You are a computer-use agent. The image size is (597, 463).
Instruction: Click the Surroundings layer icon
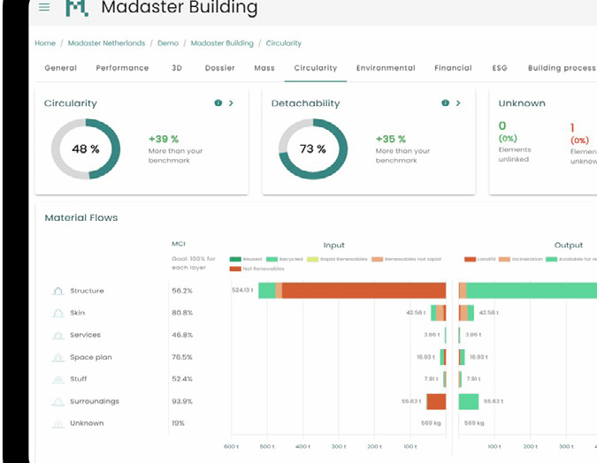58,401
